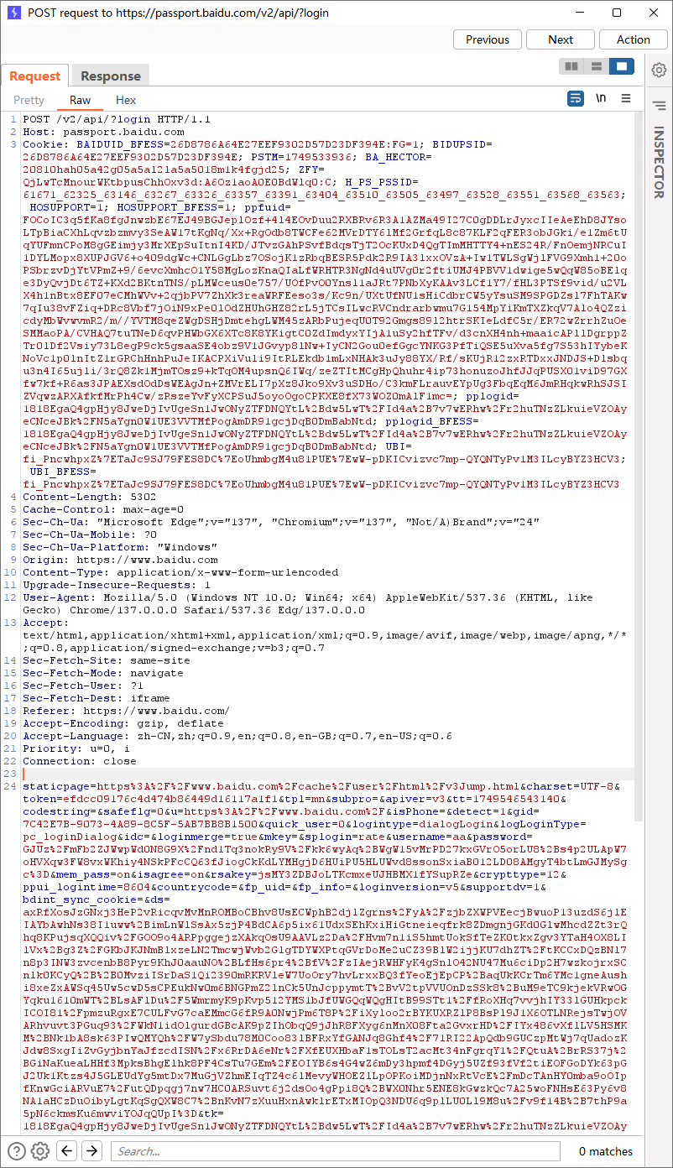Viewport: 673px width, 1168px height.
Task: Click the Previous button
Action: tap(488, 39)
